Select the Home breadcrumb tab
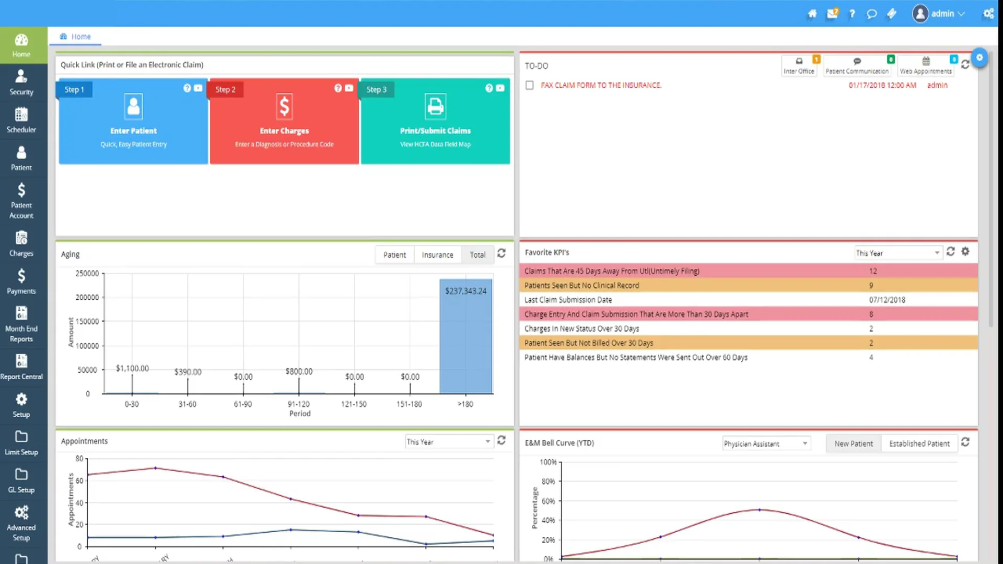Viewport: 1003px width, 564px height. point(76,37)
